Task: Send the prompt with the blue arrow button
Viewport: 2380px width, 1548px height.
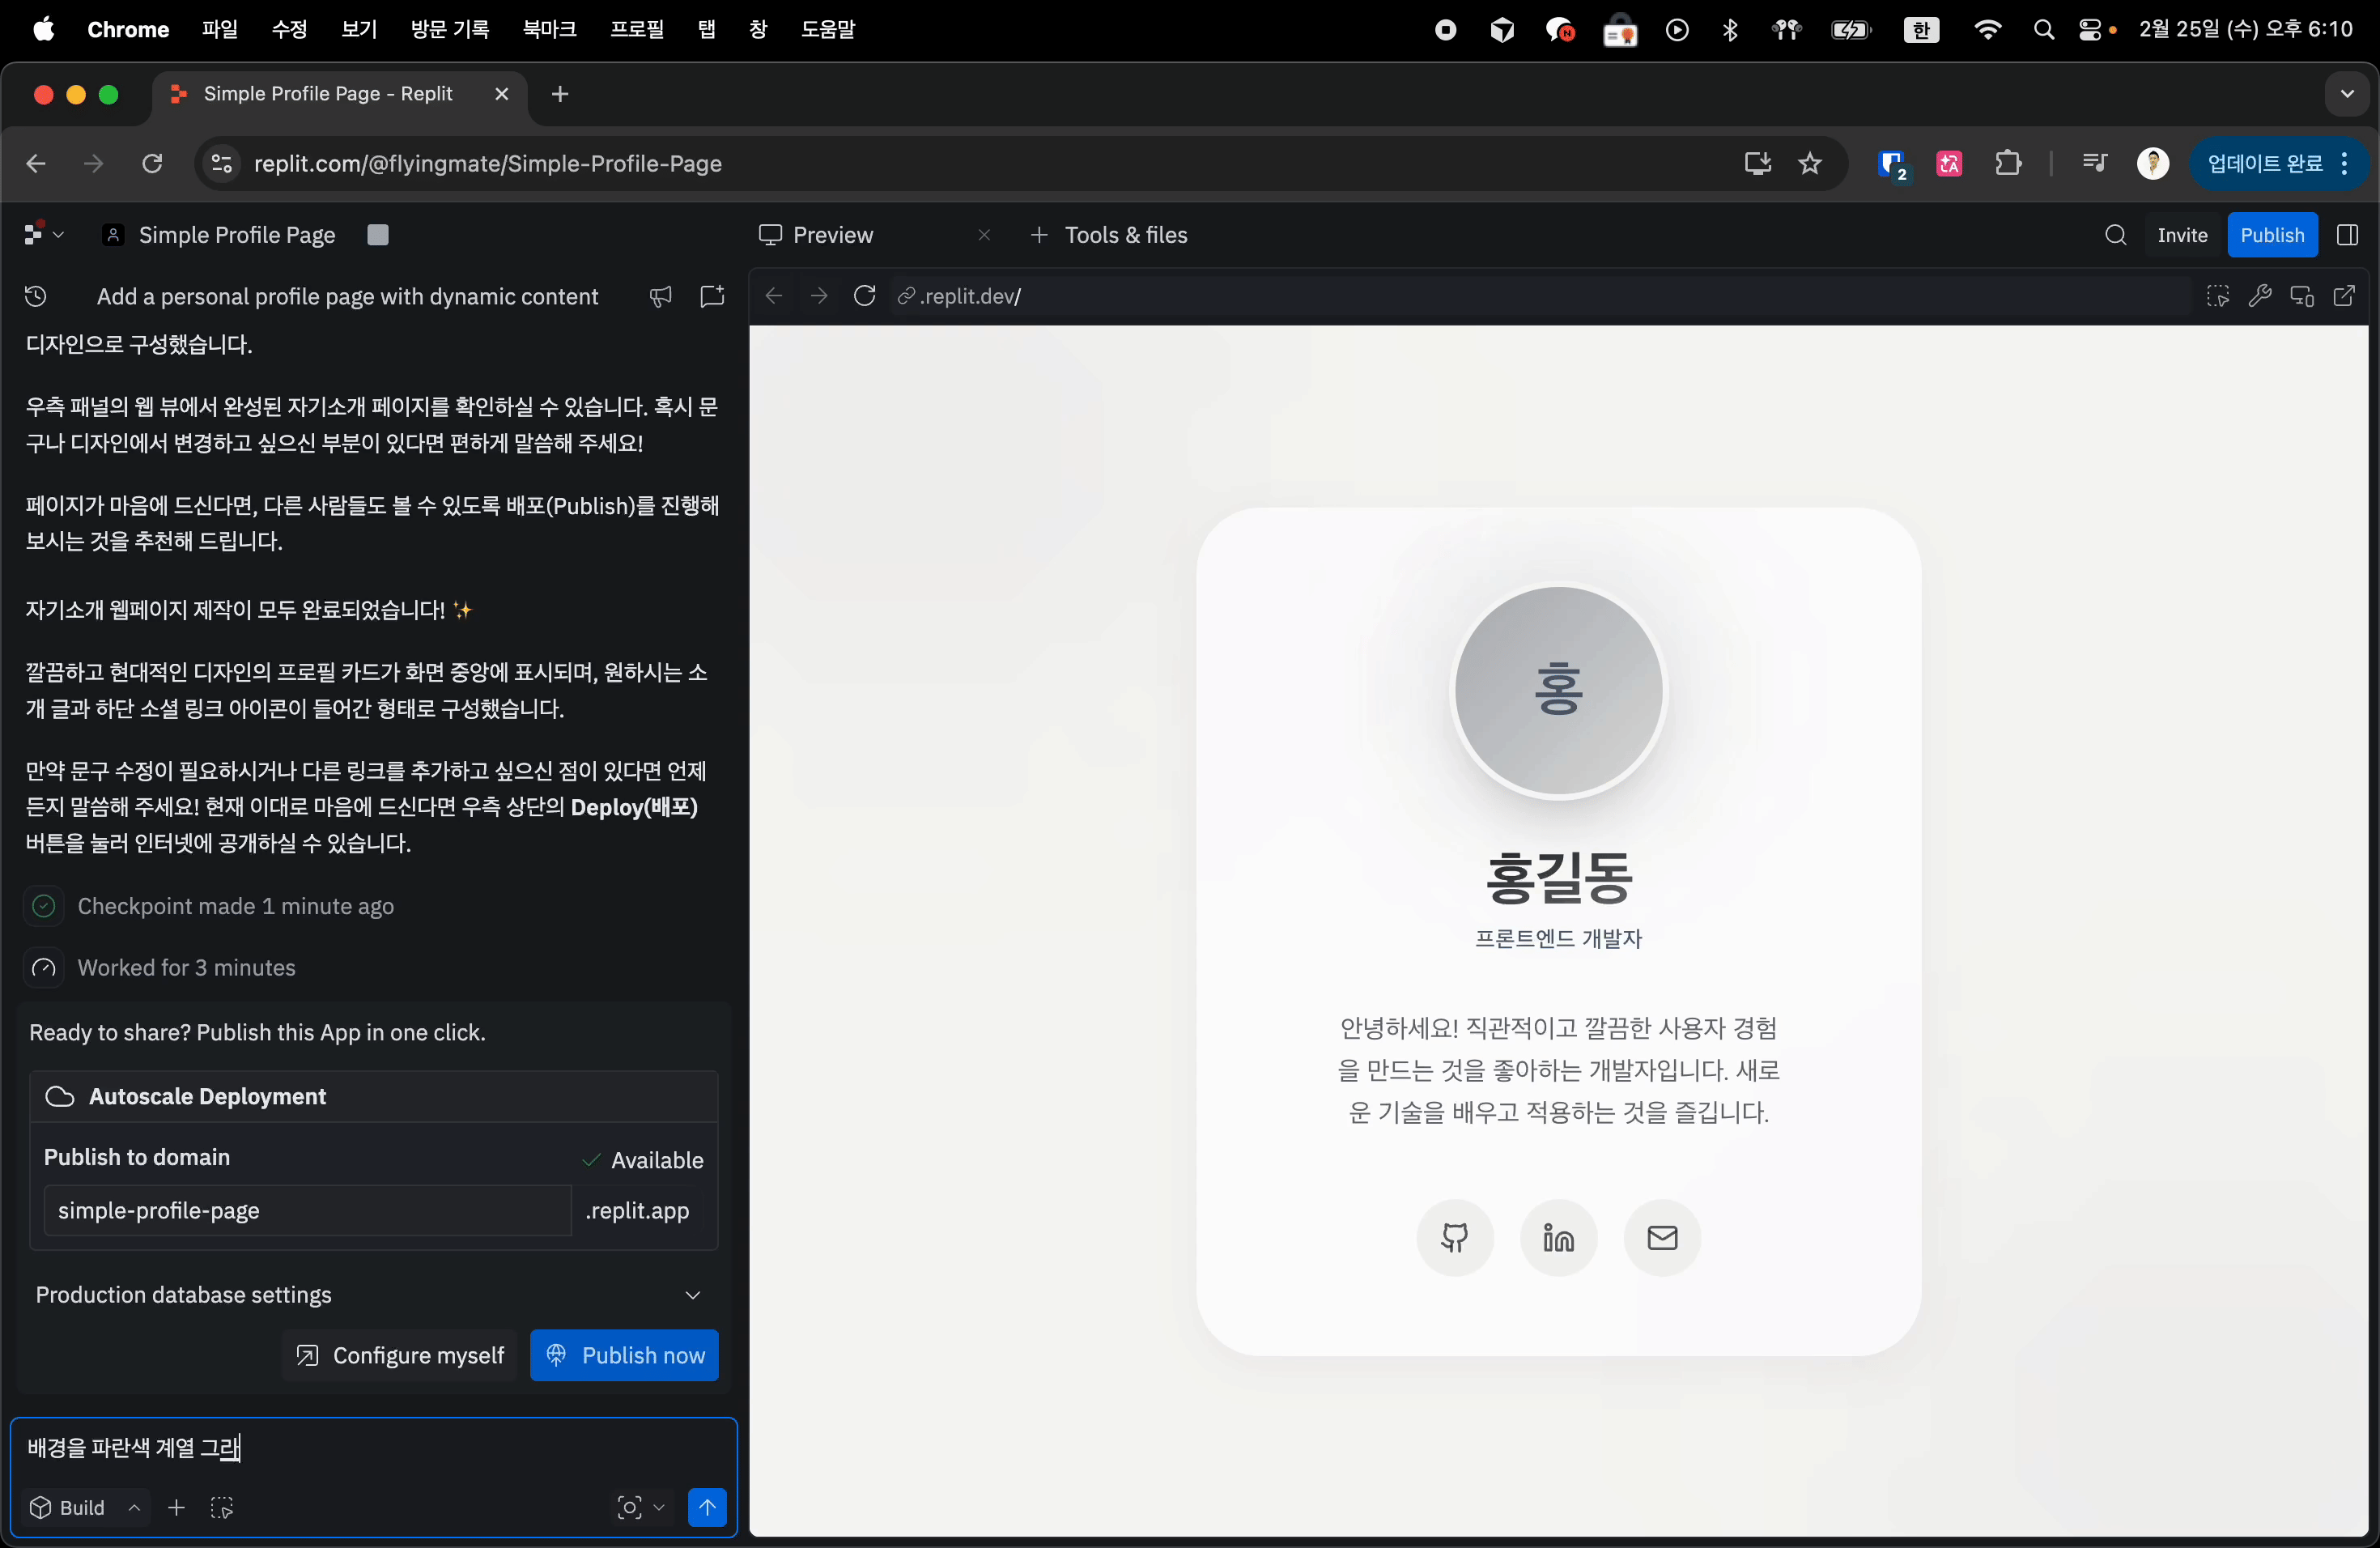Action: [x=707, y=1507]
